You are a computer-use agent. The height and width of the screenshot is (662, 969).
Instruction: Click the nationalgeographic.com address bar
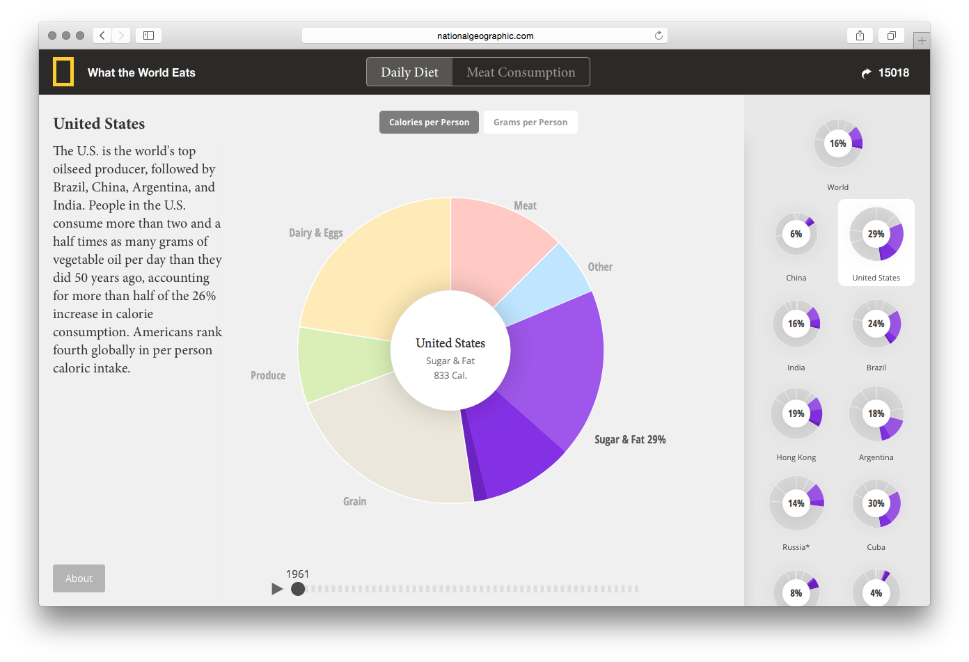(484, 36)
